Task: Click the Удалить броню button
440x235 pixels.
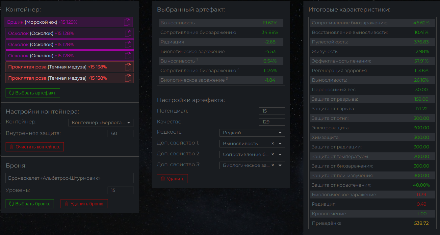Action: coord(84,204)
